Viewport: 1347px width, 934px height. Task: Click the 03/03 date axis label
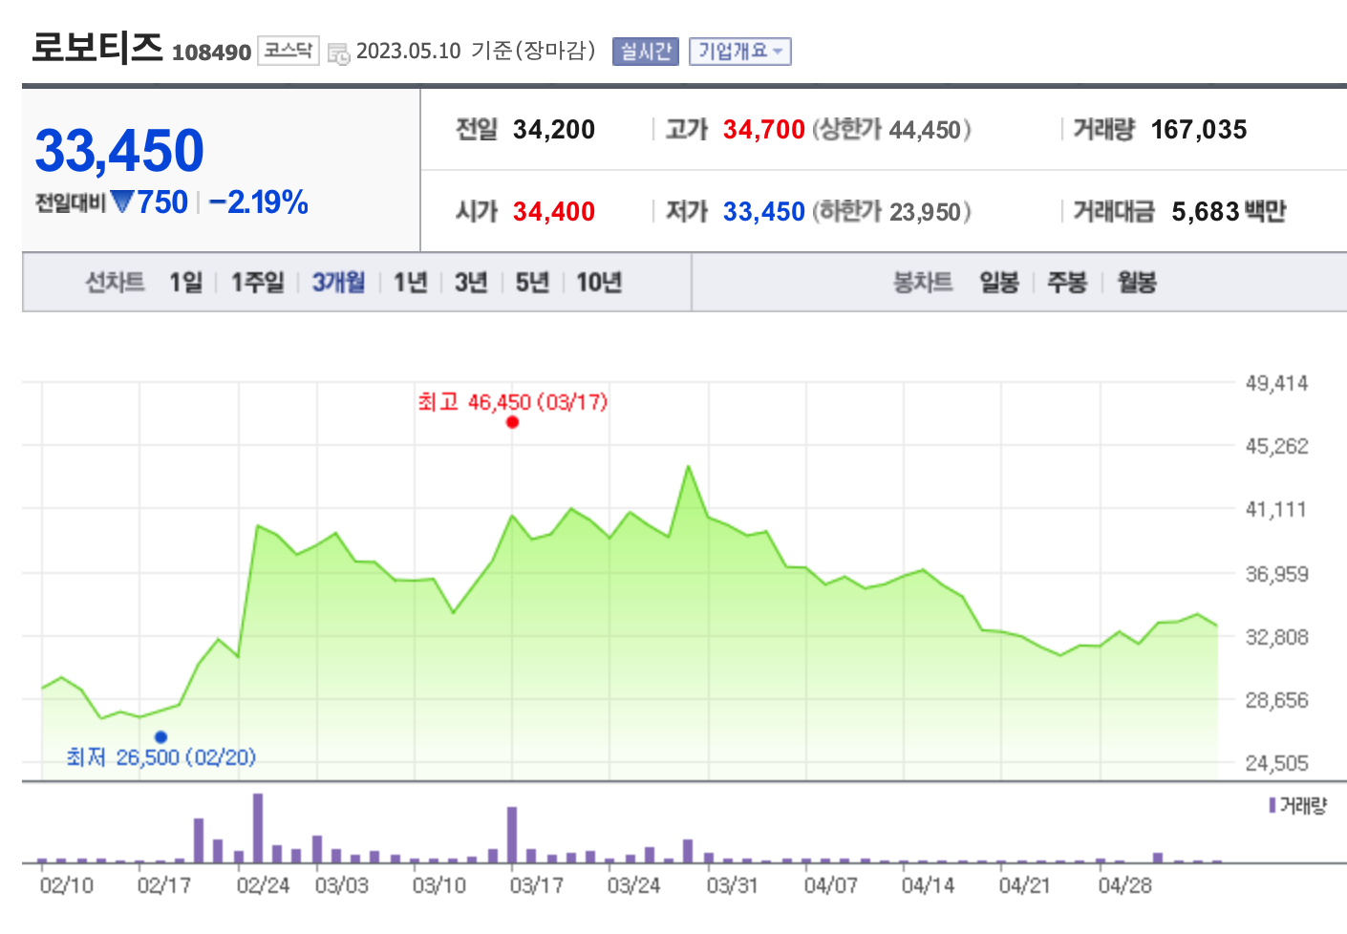coord(342,885)
